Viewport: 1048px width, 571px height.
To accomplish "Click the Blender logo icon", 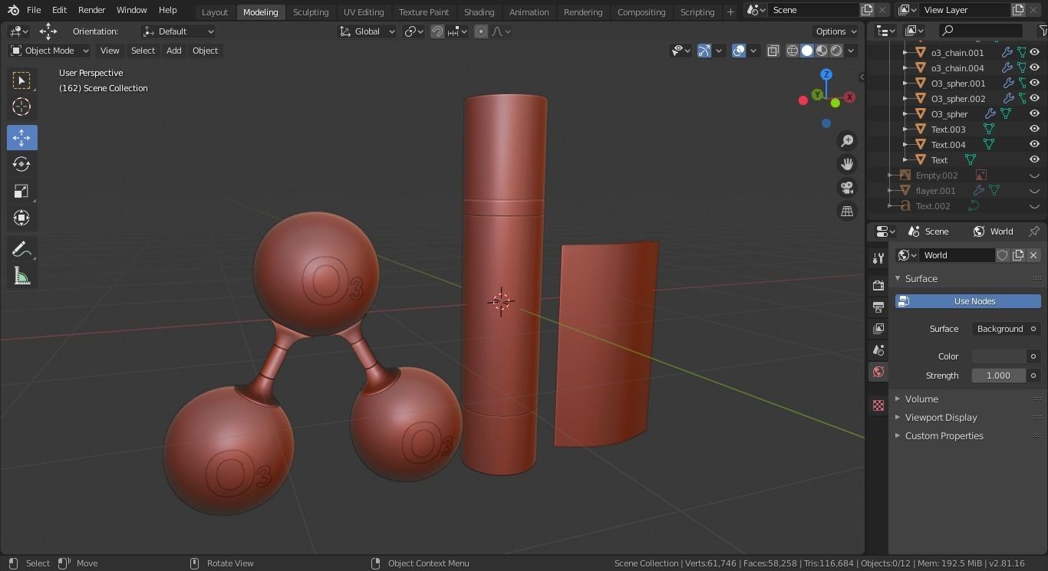I will [13, 10].
